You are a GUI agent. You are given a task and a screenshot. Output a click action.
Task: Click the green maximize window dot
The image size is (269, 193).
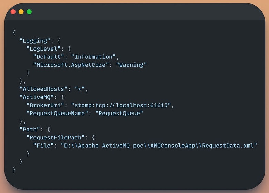(x=29, y=12)
